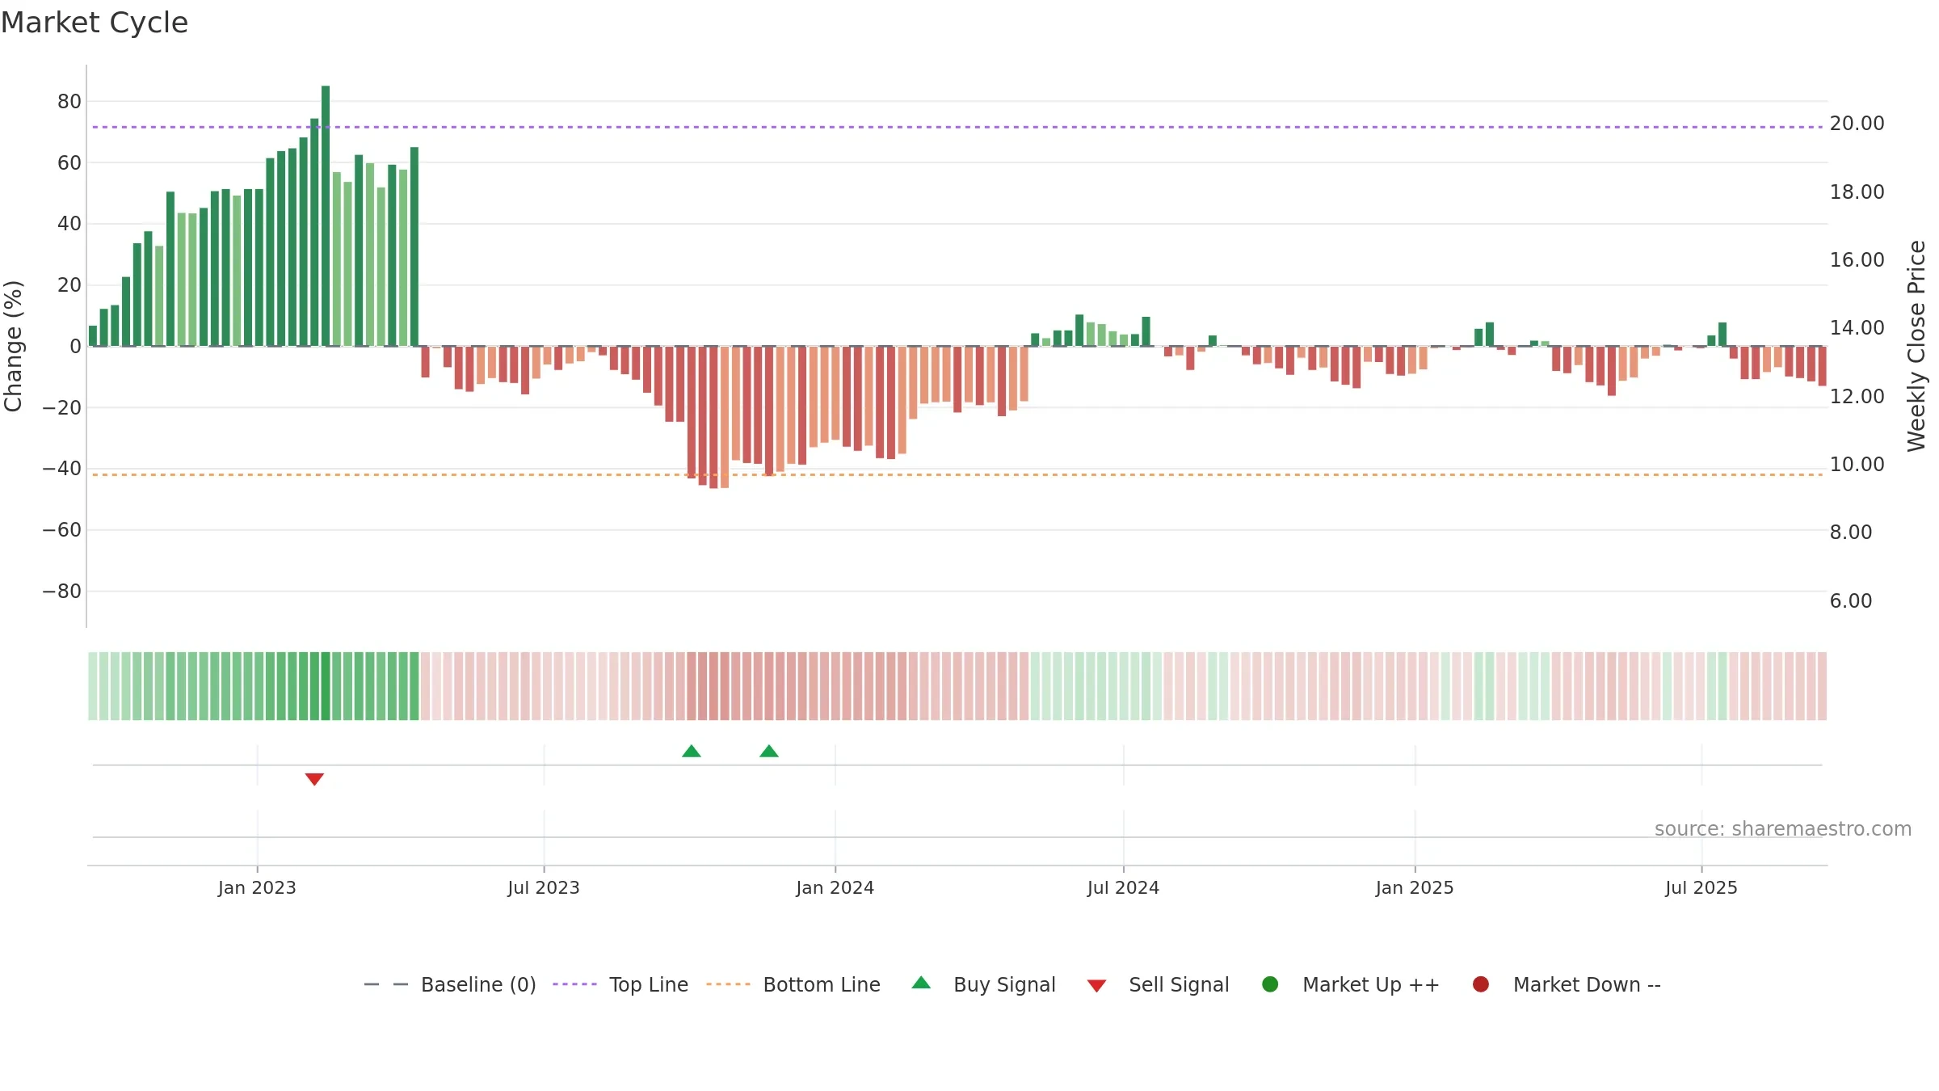The height and width of the screenshot is (1091, 1939).
Task: Click the second green Buy Signal triangle marker
Action: tap(769, 751)
